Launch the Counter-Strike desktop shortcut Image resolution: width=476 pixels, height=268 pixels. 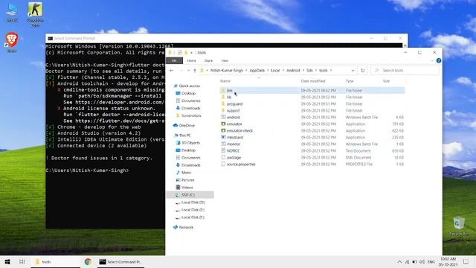[x=35, y=14]
